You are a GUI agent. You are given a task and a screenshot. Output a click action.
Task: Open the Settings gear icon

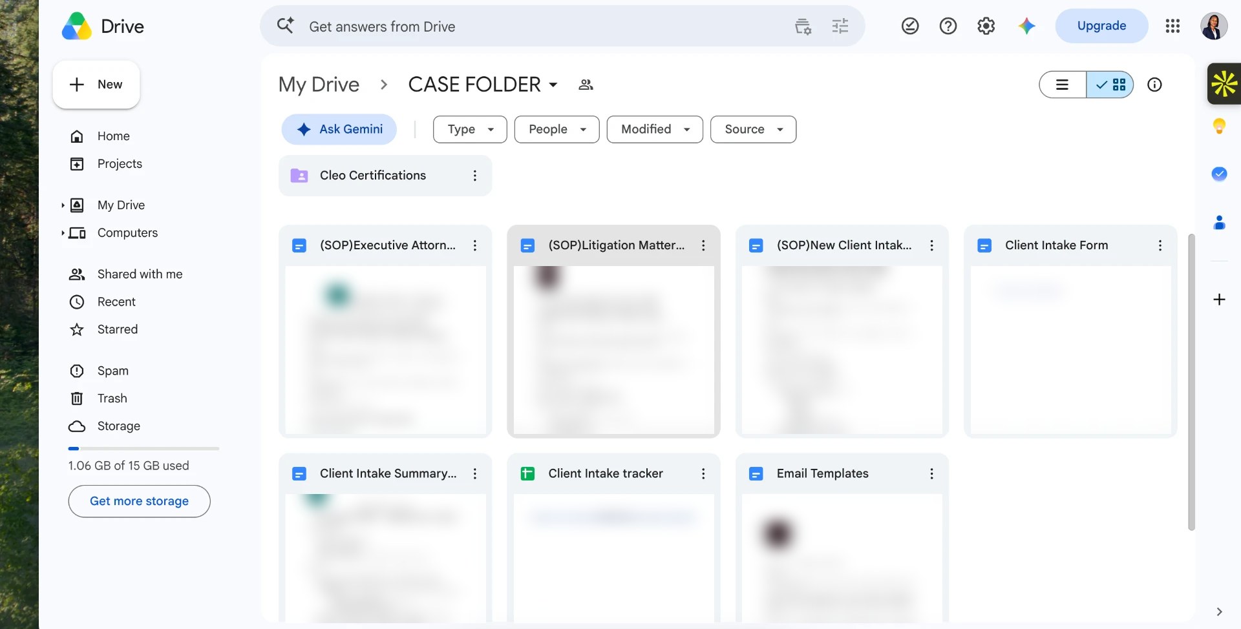(x=986, y=26)
